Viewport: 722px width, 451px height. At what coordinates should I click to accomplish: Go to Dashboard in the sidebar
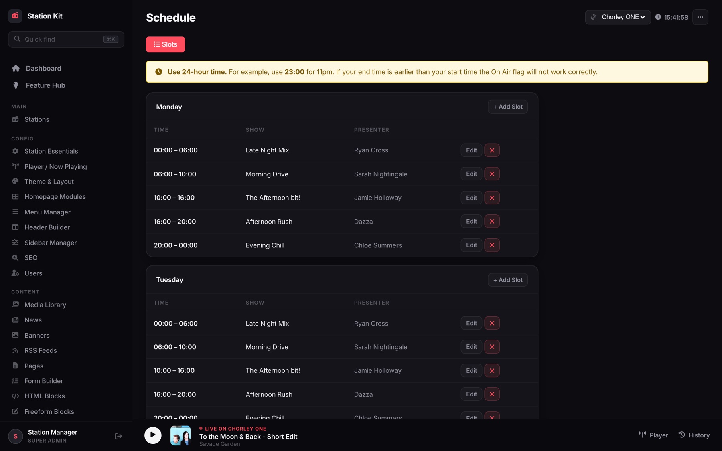pos(43,69)
